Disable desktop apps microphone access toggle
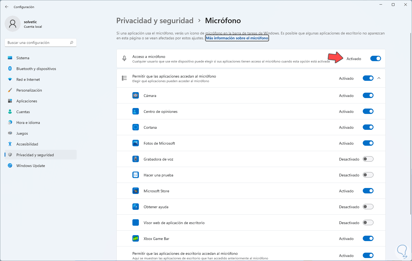The width and height of the screenshot is (412, 261). coord(368,255)
